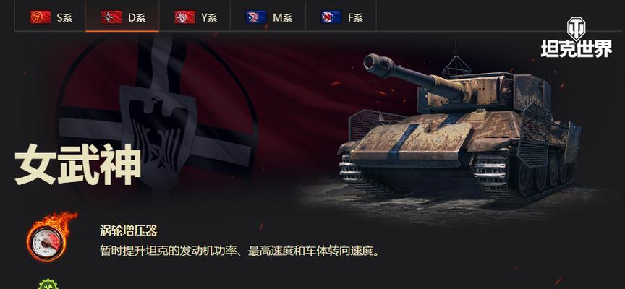The height and width of the screenshot is (289, 625).
Task: Switch to the S系 tab label
Action: (65, 18)
